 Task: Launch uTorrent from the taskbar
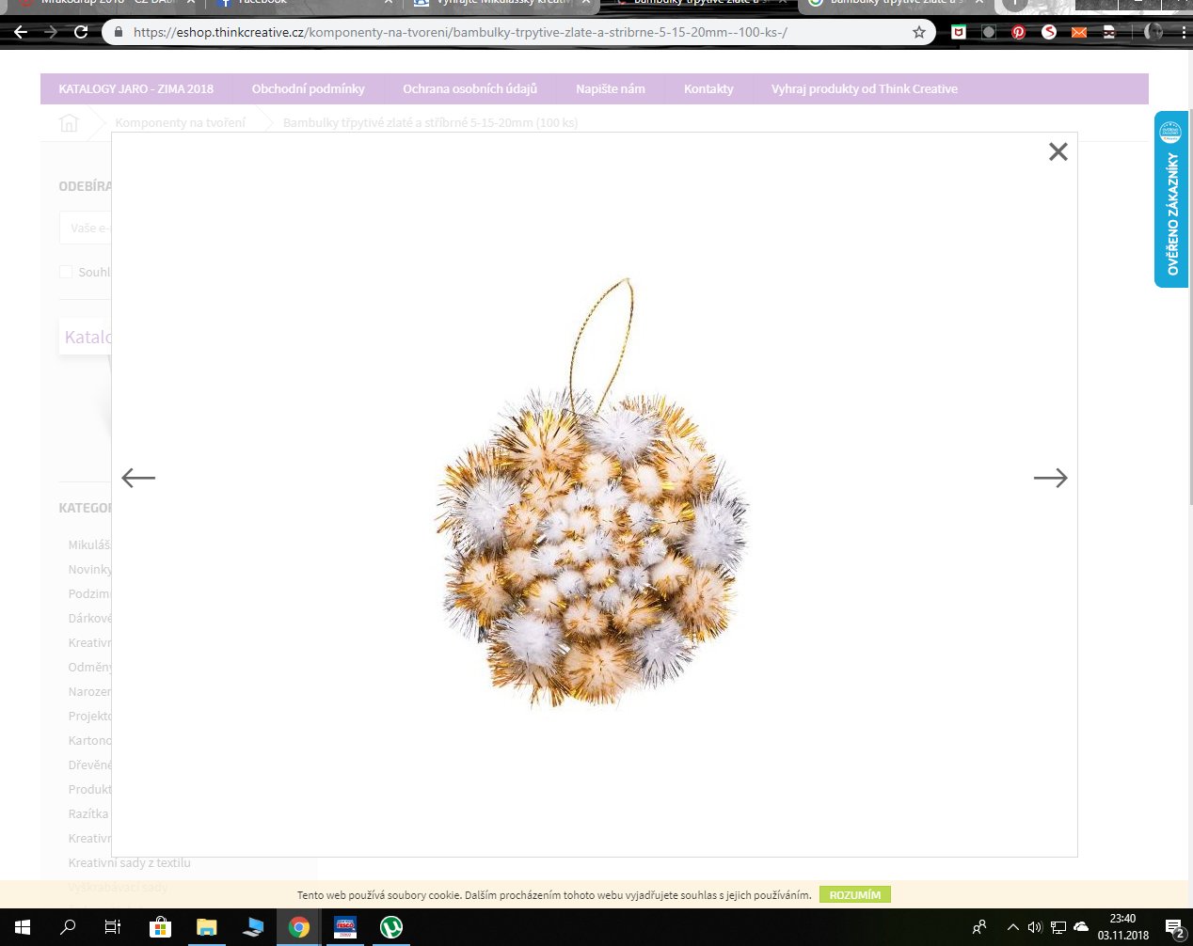[x=391, y=927]
